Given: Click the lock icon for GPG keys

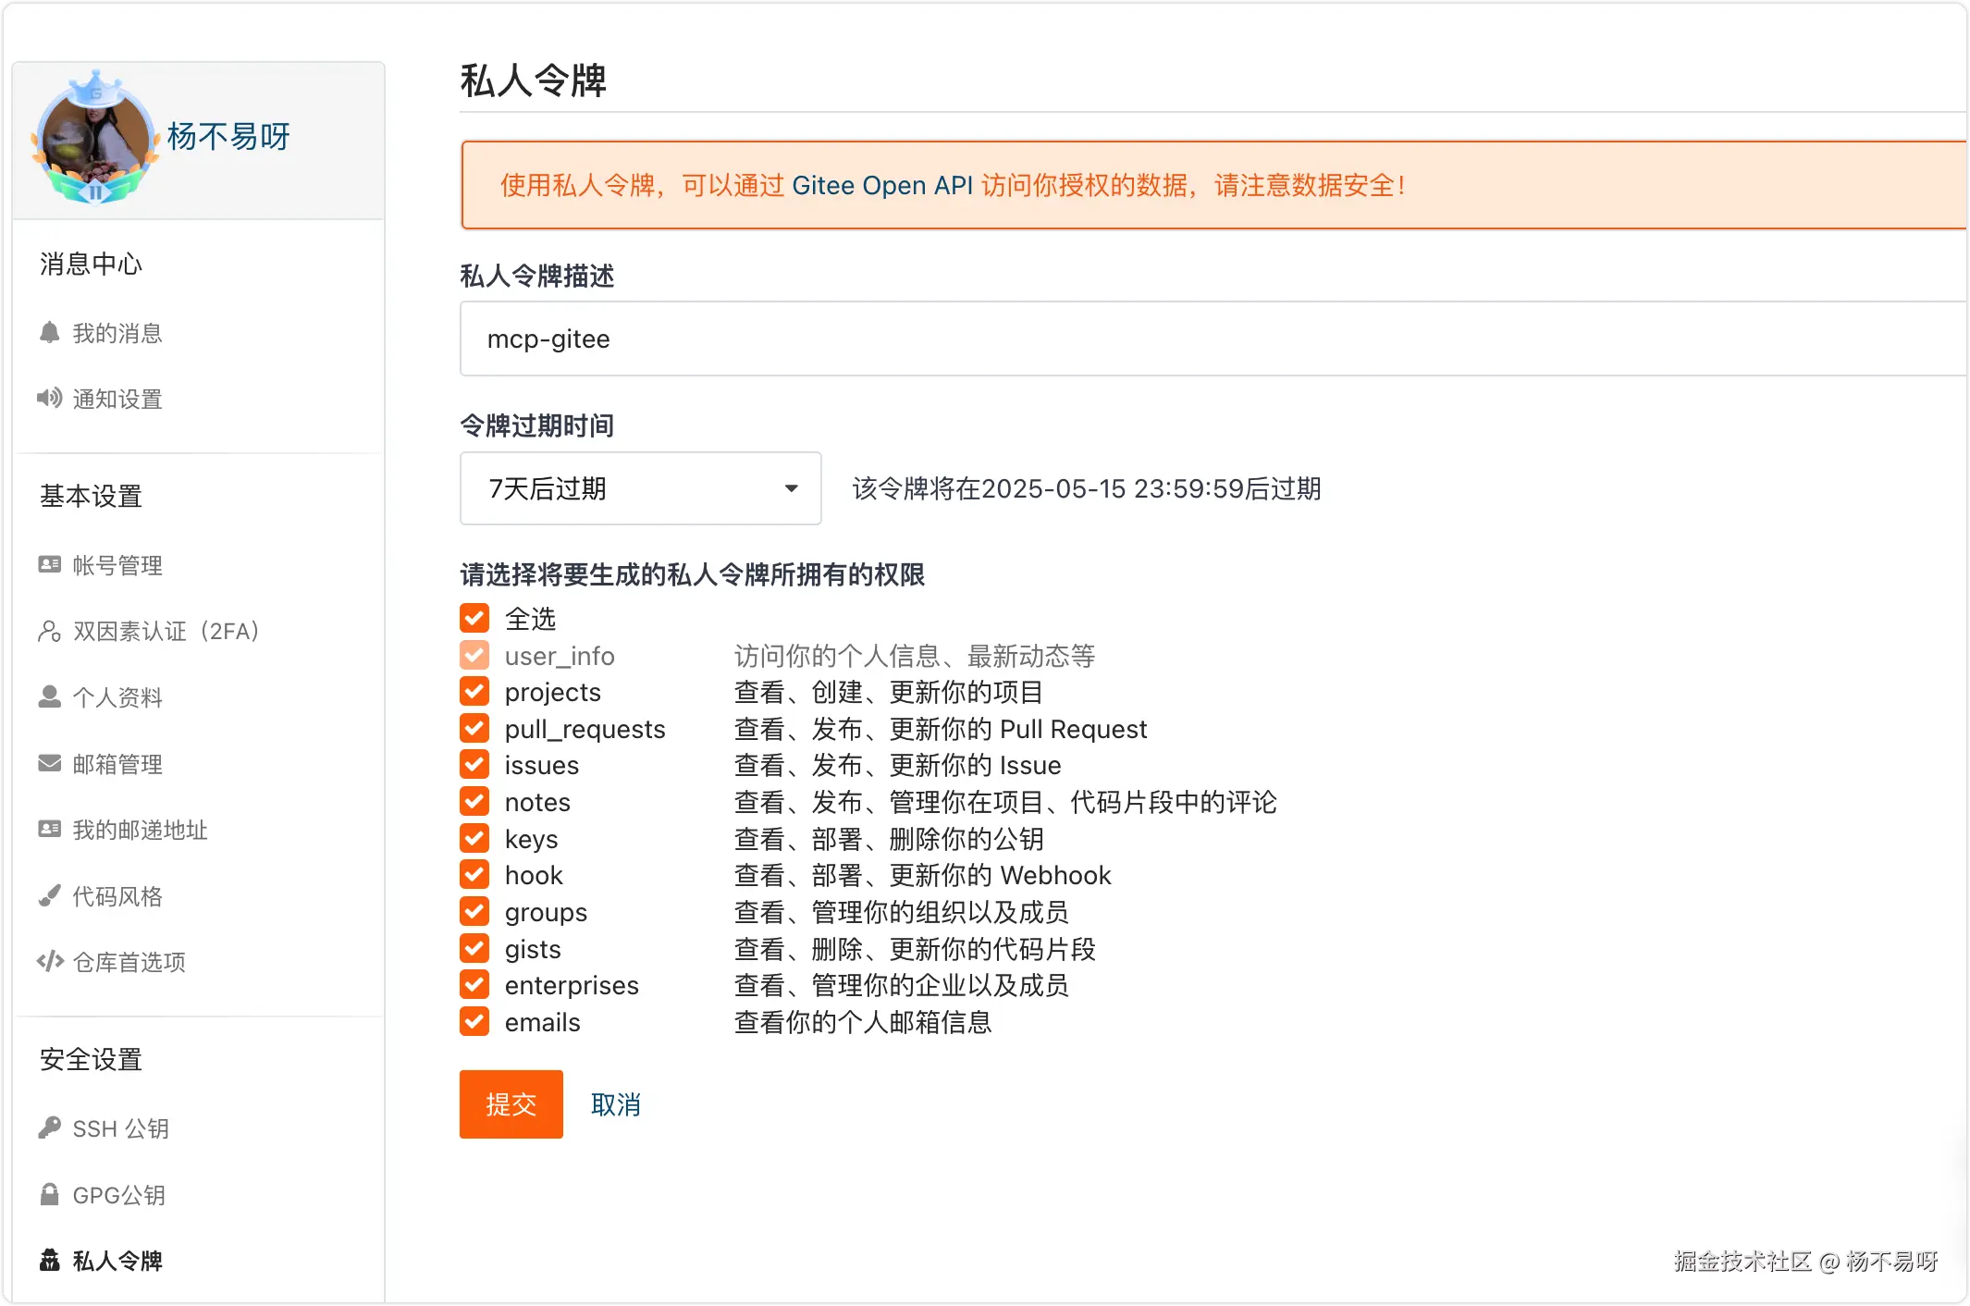Looking at the screenshot, I should pos(50,1194).
